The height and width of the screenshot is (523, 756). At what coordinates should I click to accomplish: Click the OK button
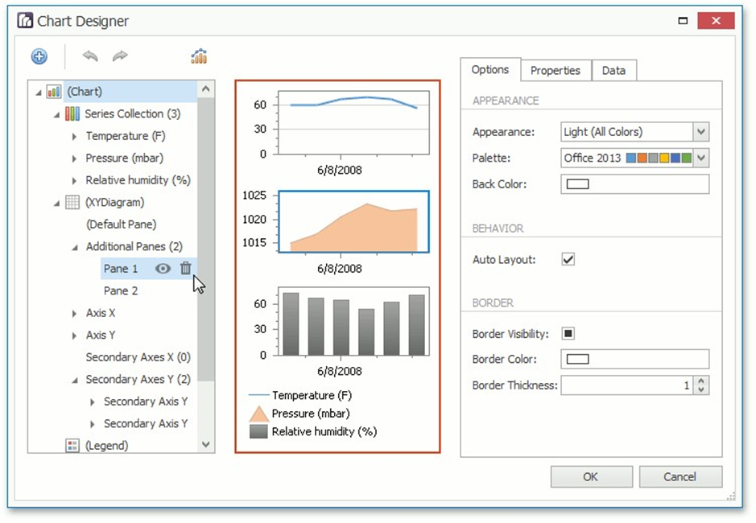pyautogui.click(x=590, y=476)
